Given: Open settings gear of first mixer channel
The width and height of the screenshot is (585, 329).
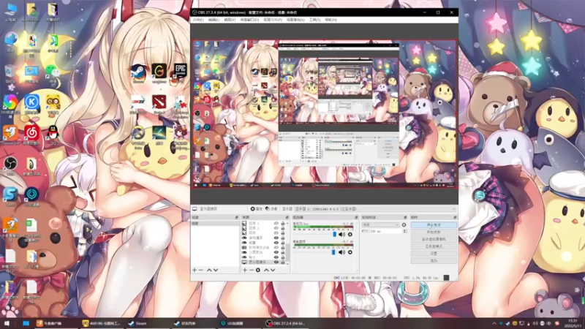Looking at the screenshot, I should (x=350, y=234).
